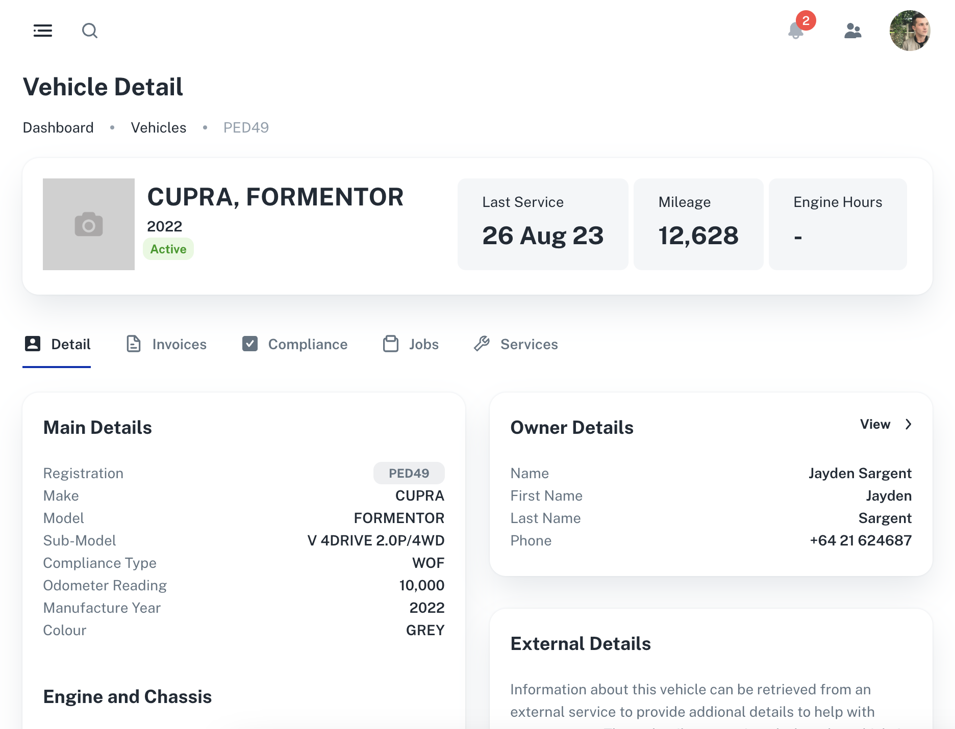Click the Active status badge
The width and height of the screenshot is (955, 729).
click(168, 249)
